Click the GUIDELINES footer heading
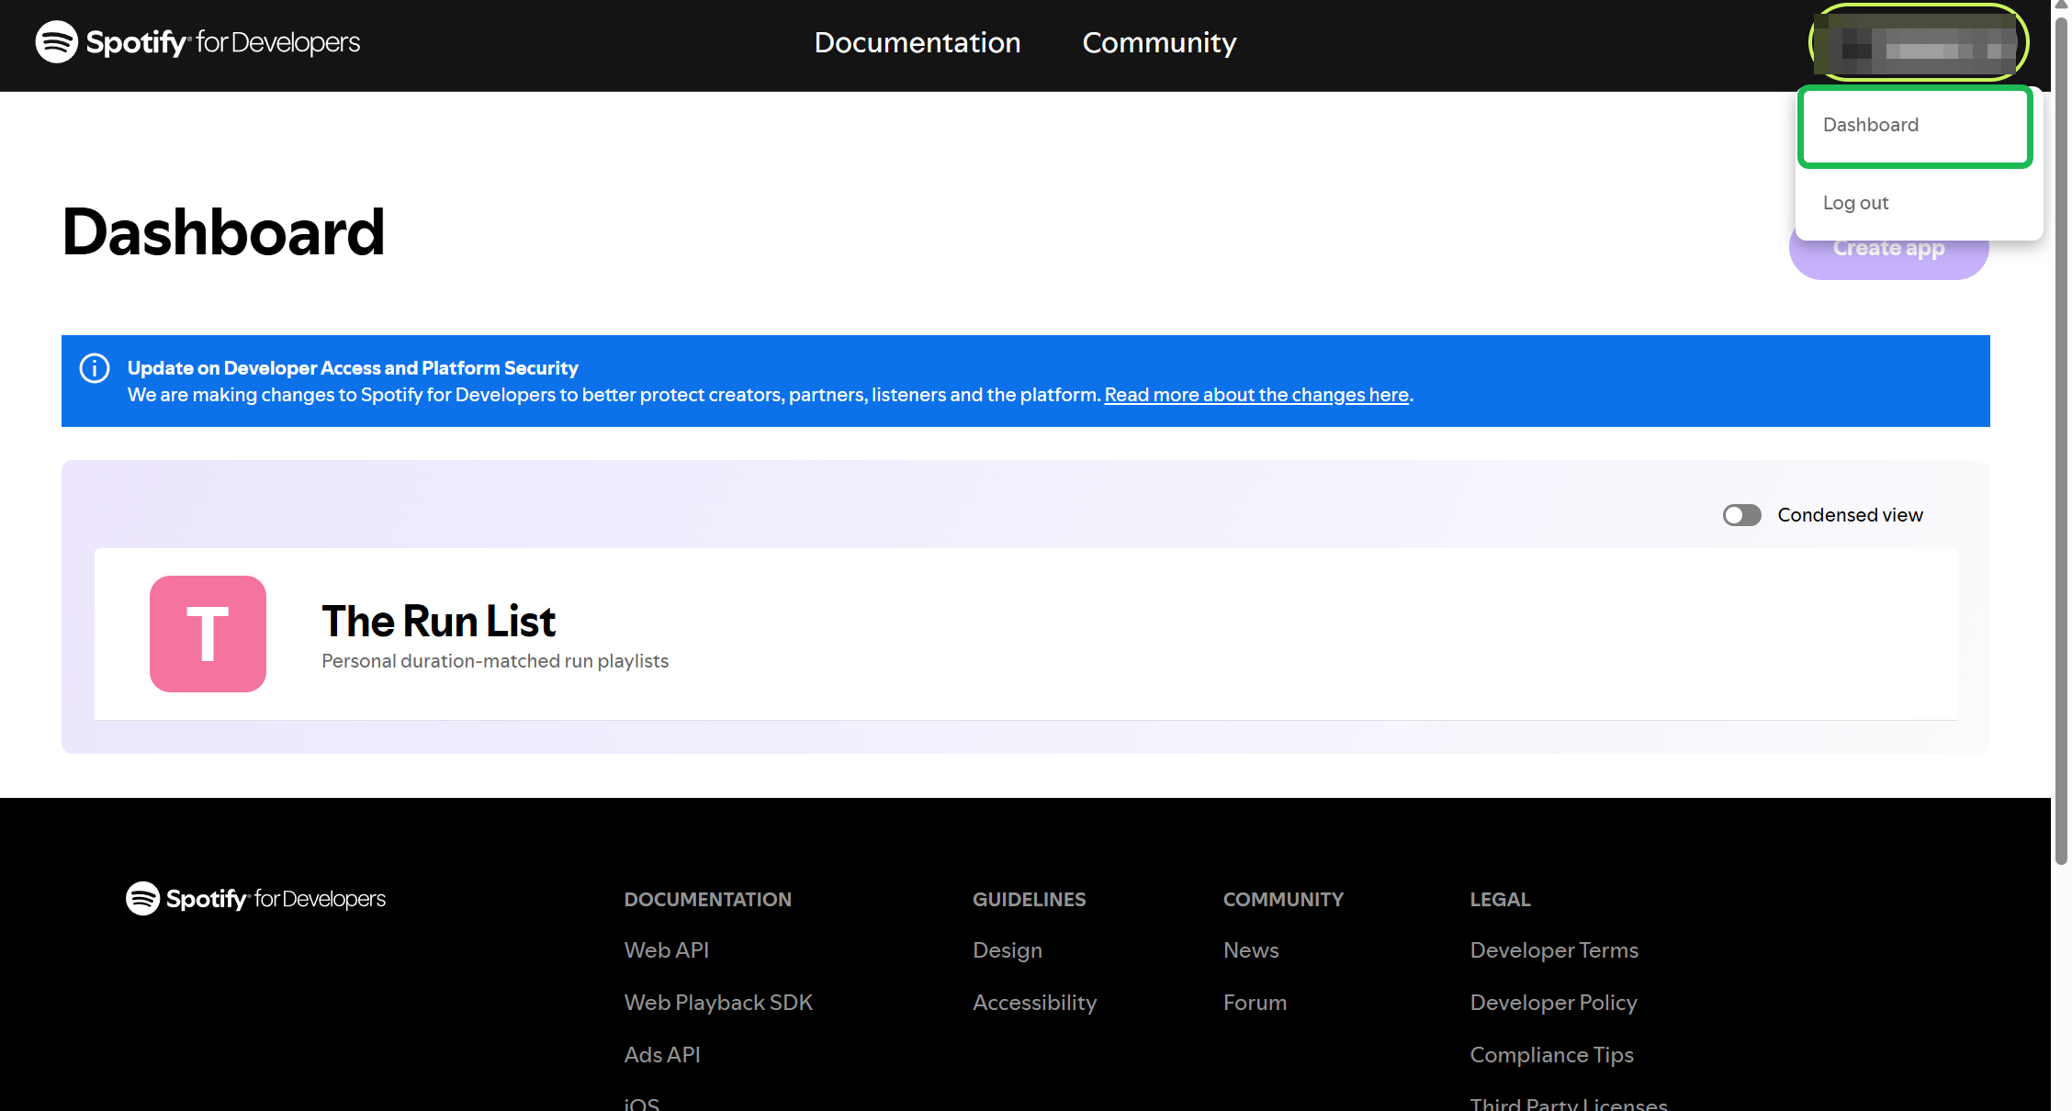 [1029, 900]
